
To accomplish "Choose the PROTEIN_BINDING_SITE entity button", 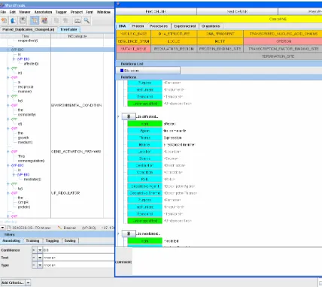I will pyautogui.click(x=220, y=49).
